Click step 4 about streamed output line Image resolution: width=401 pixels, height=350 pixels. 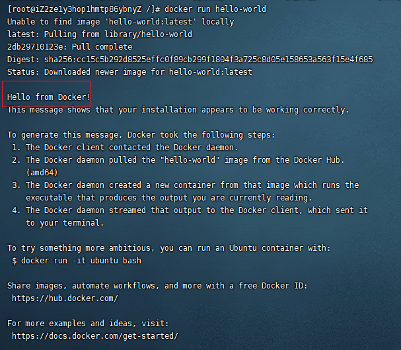[190, 210]
